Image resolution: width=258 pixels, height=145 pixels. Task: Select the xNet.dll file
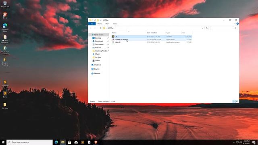coord(152,42)
